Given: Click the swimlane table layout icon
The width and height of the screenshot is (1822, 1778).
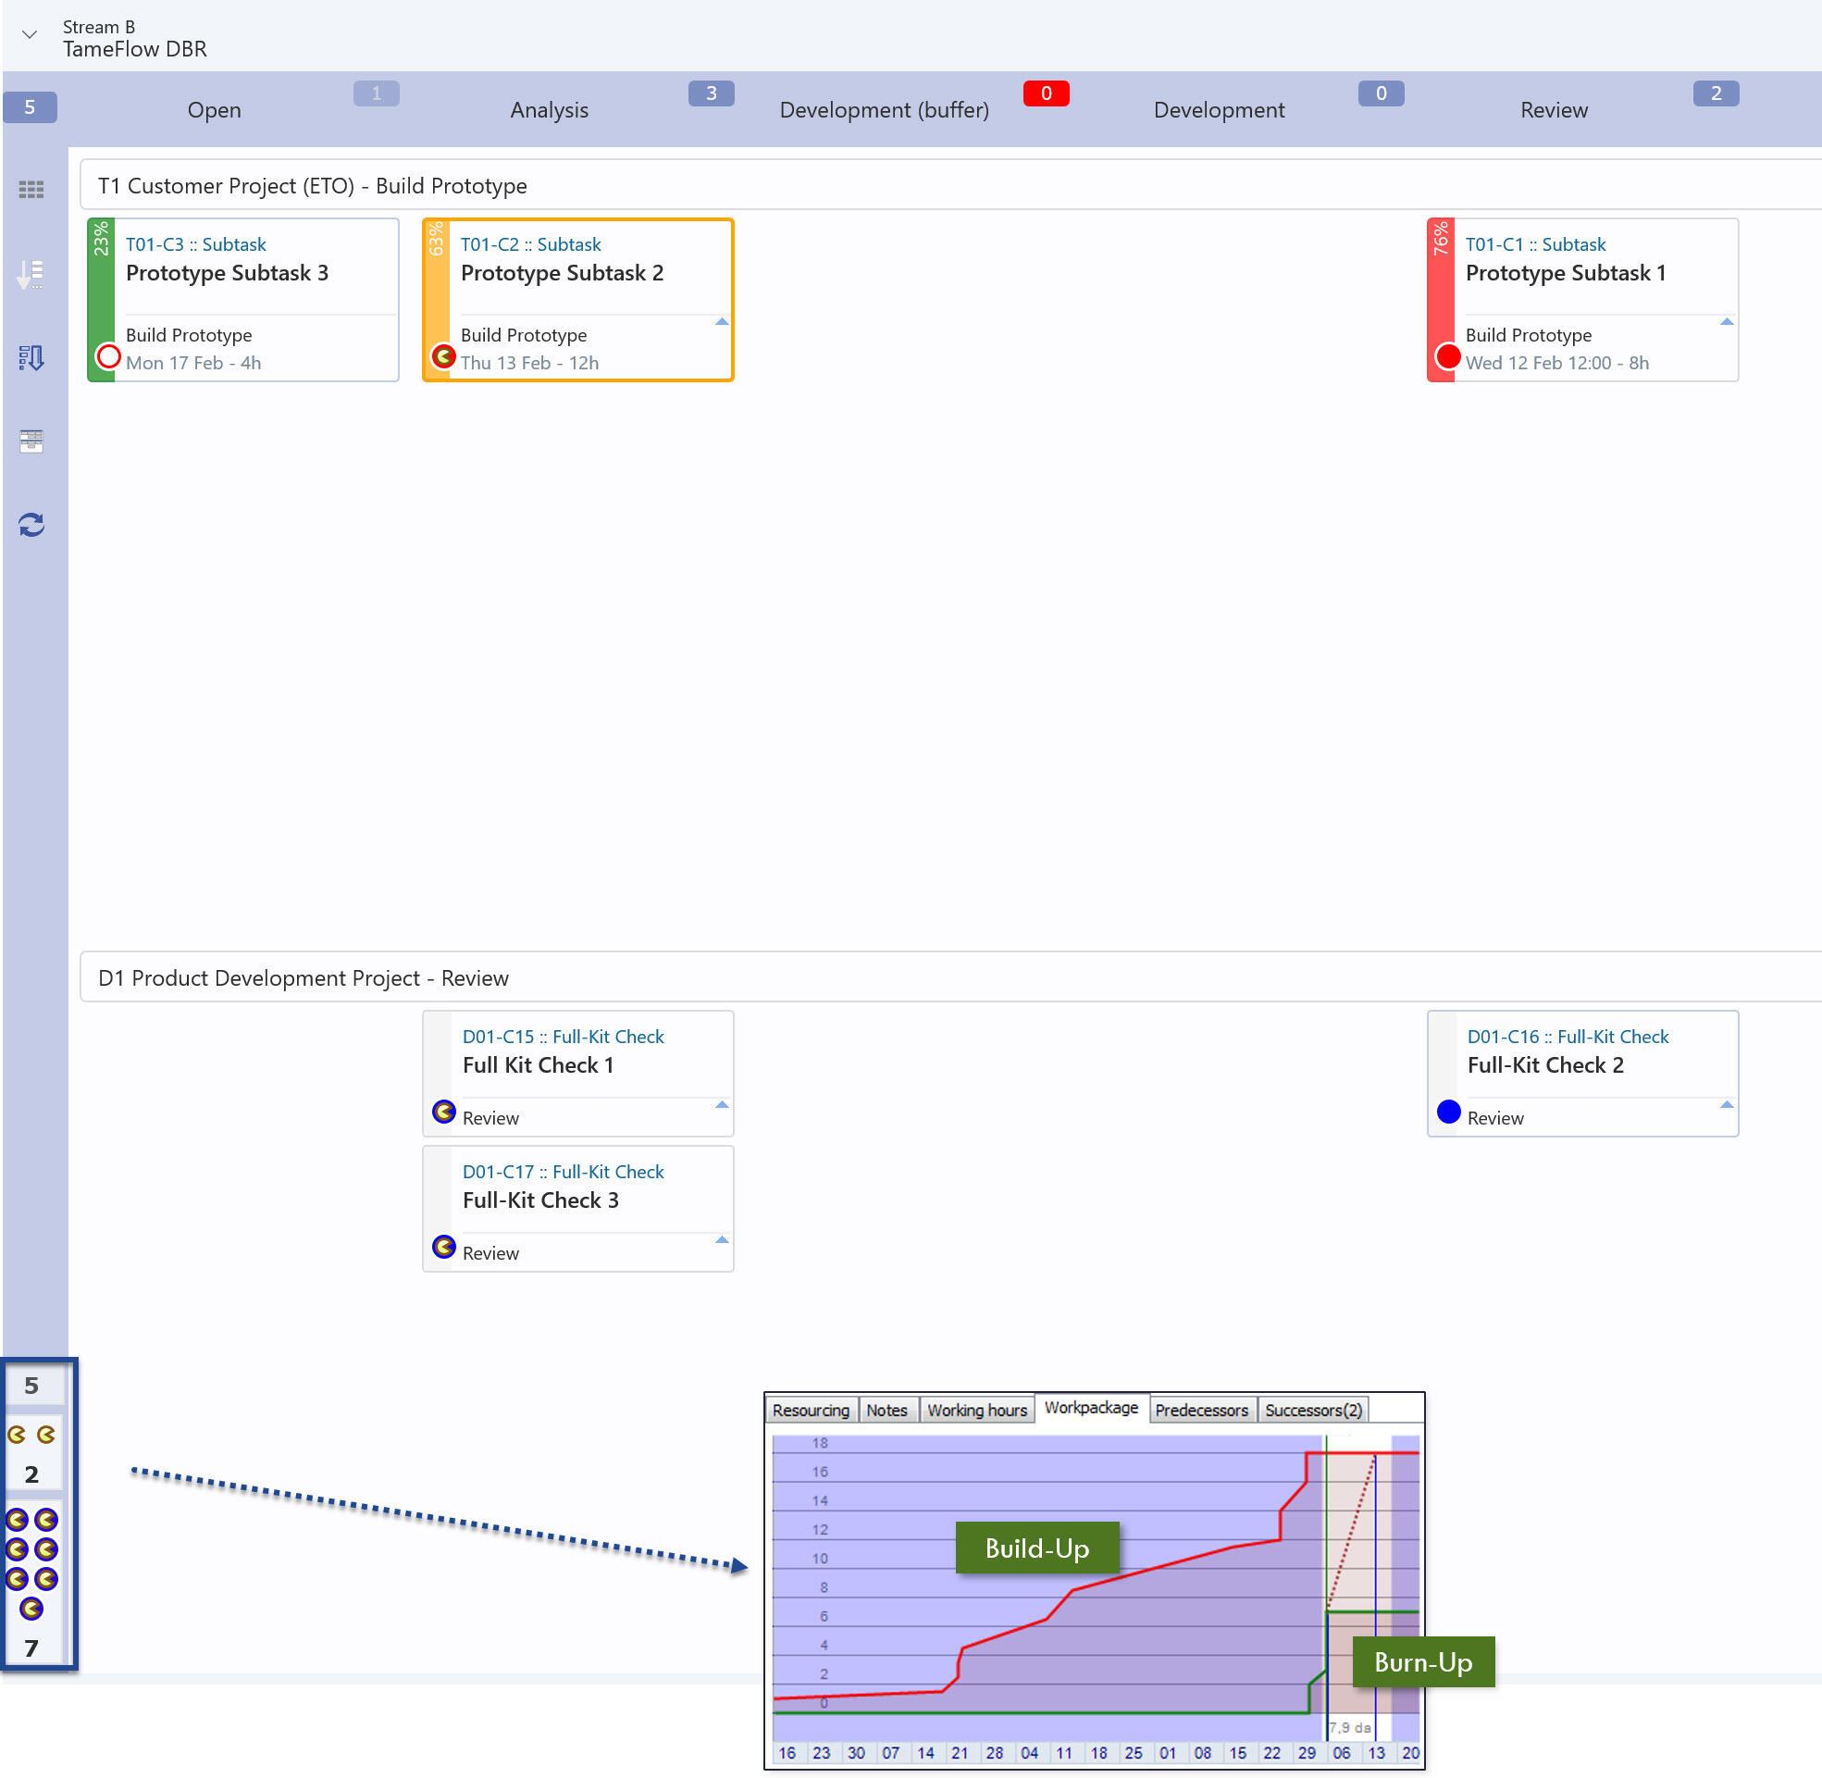Looking at the screenshot, I should pyautogui.click(x=31, y=441).
